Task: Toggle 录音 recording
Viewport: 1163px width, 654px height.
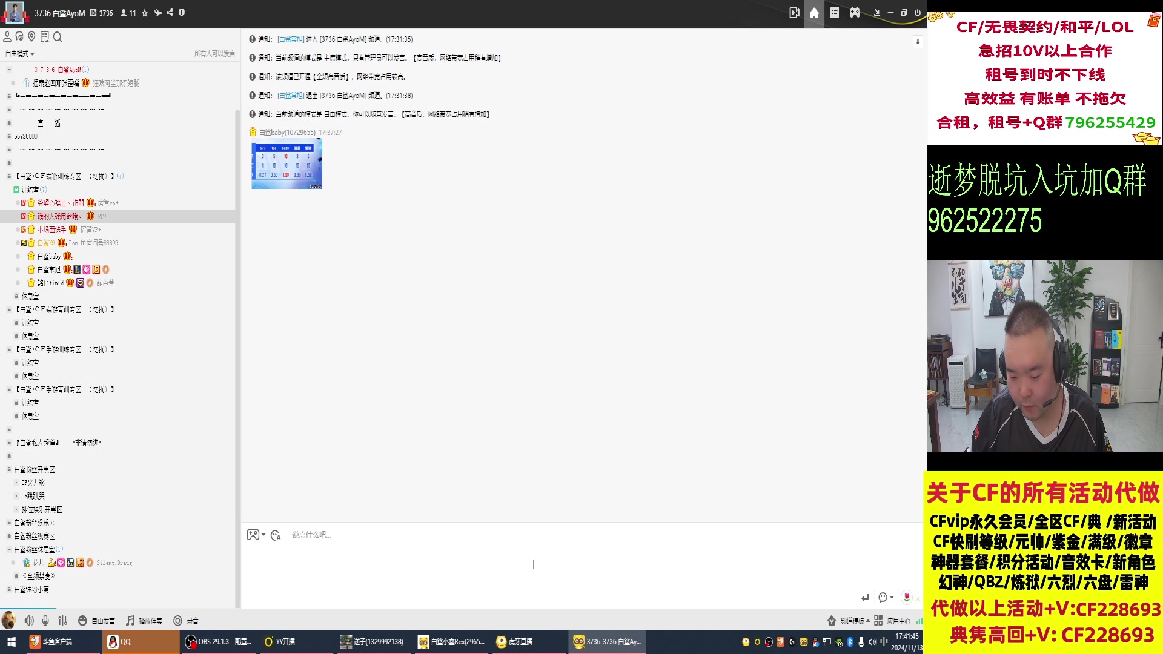Action: coord(186,621)
